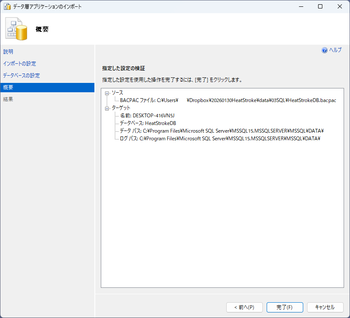Screen dimensions: 350x318
Task: Click the < 前へ(P) back button
Action: pos(244,307)
